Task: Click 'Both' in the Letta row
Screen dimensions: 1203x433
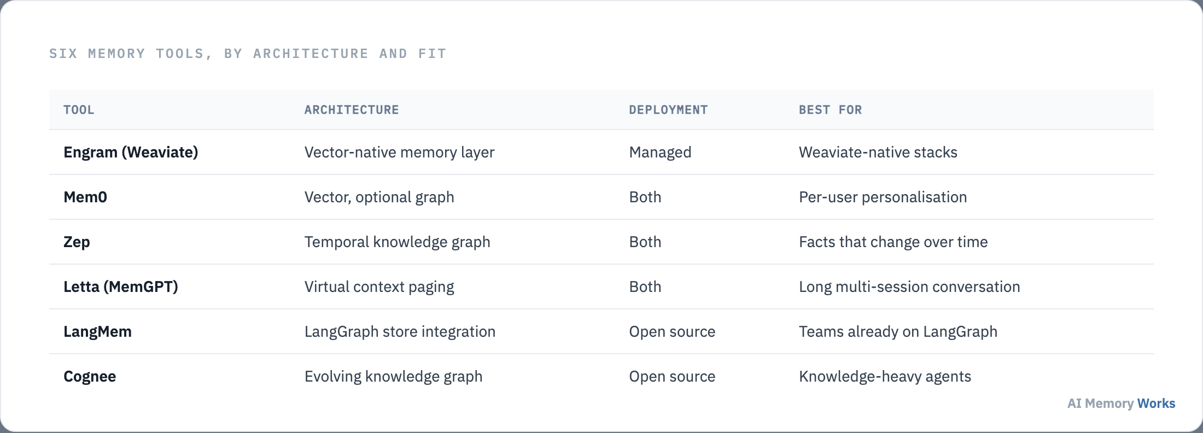Action: [x=645, y=287]
